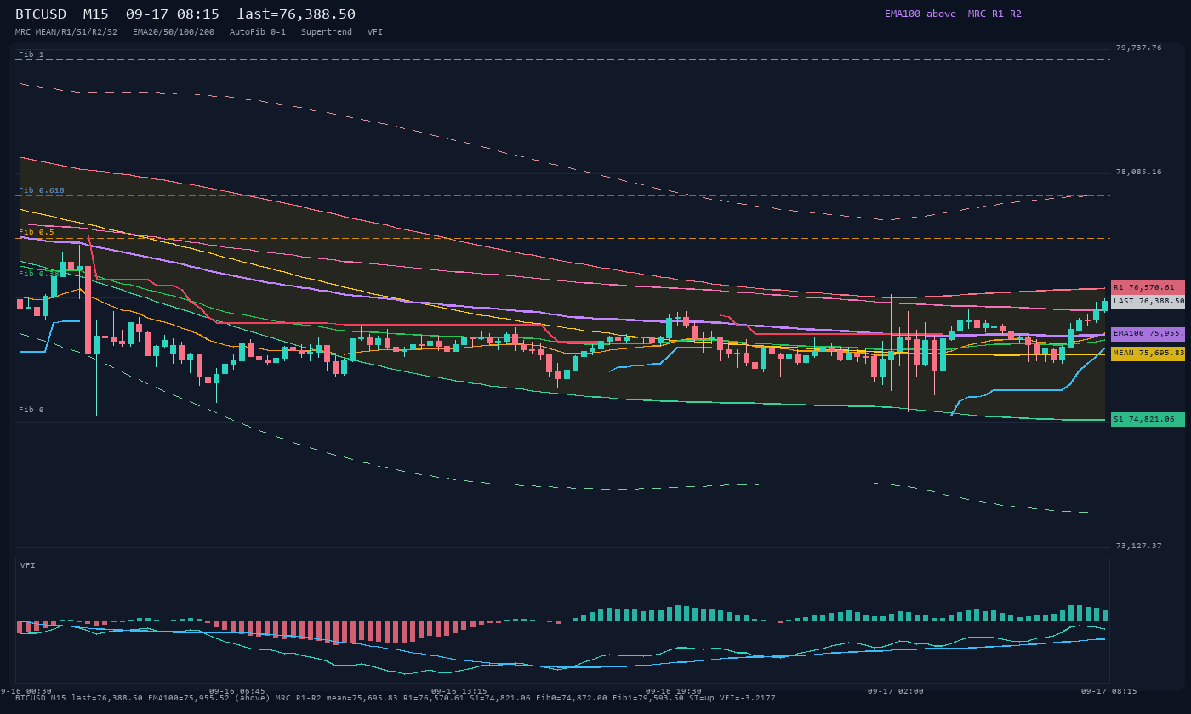Viewport: 1191px width, 714px height.
Task: Select the purple EMA100 price tag
Action: pos(1148,334)
